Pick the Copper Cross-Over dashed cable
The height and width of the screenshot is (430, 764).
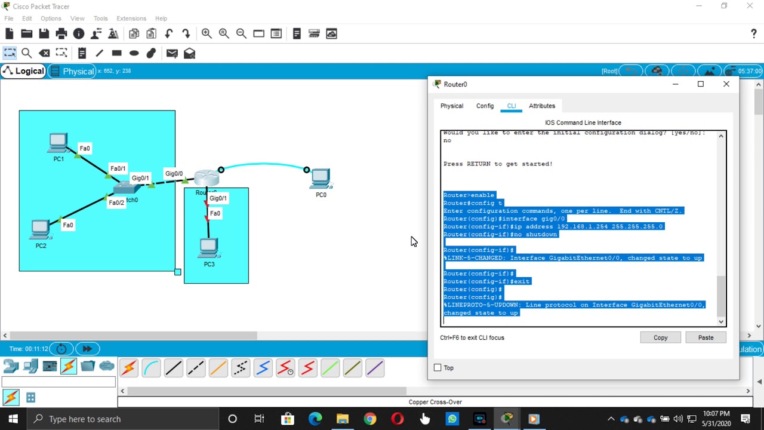click(x=196, y=368)
